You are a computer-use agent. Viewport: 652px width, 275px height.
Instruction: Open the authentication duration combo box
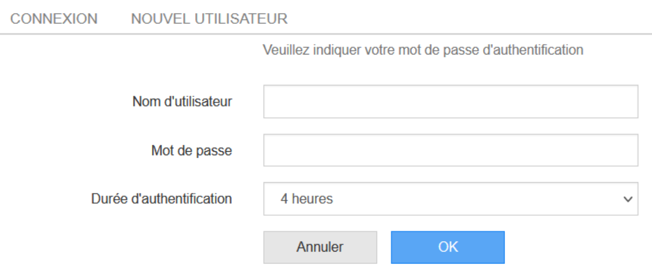(x=450, y=199)
